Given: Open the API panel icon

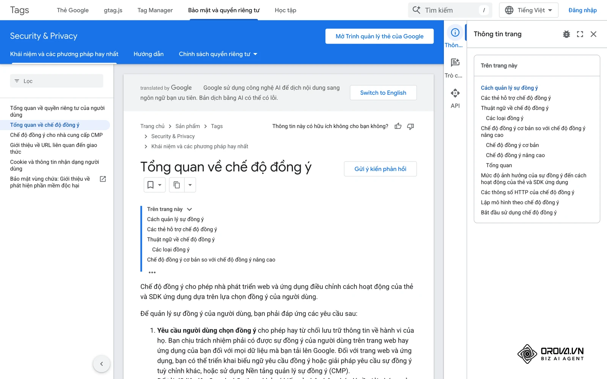Looking at the screenshot, I should coord(455,93).
